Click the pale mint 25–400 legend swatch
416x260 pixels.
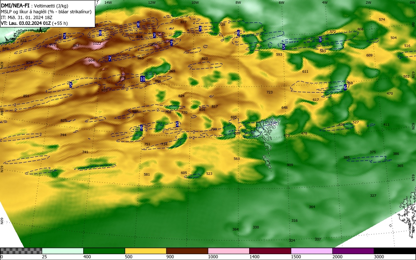tap(63, 251)
